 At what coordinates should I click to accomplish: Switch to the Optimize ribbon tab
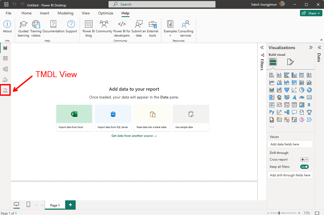tap(105, 13)
